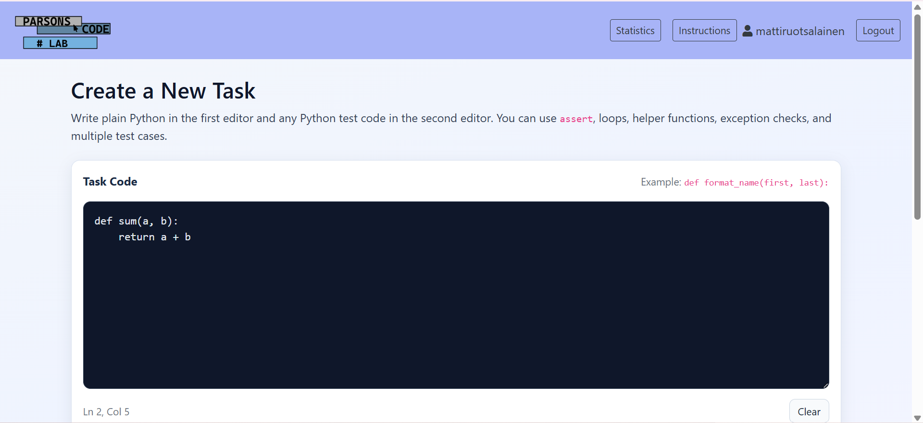The image size is (923, 423).
Task: Click the example 'def format_name(first, last):' text
Action: [756, 183]
